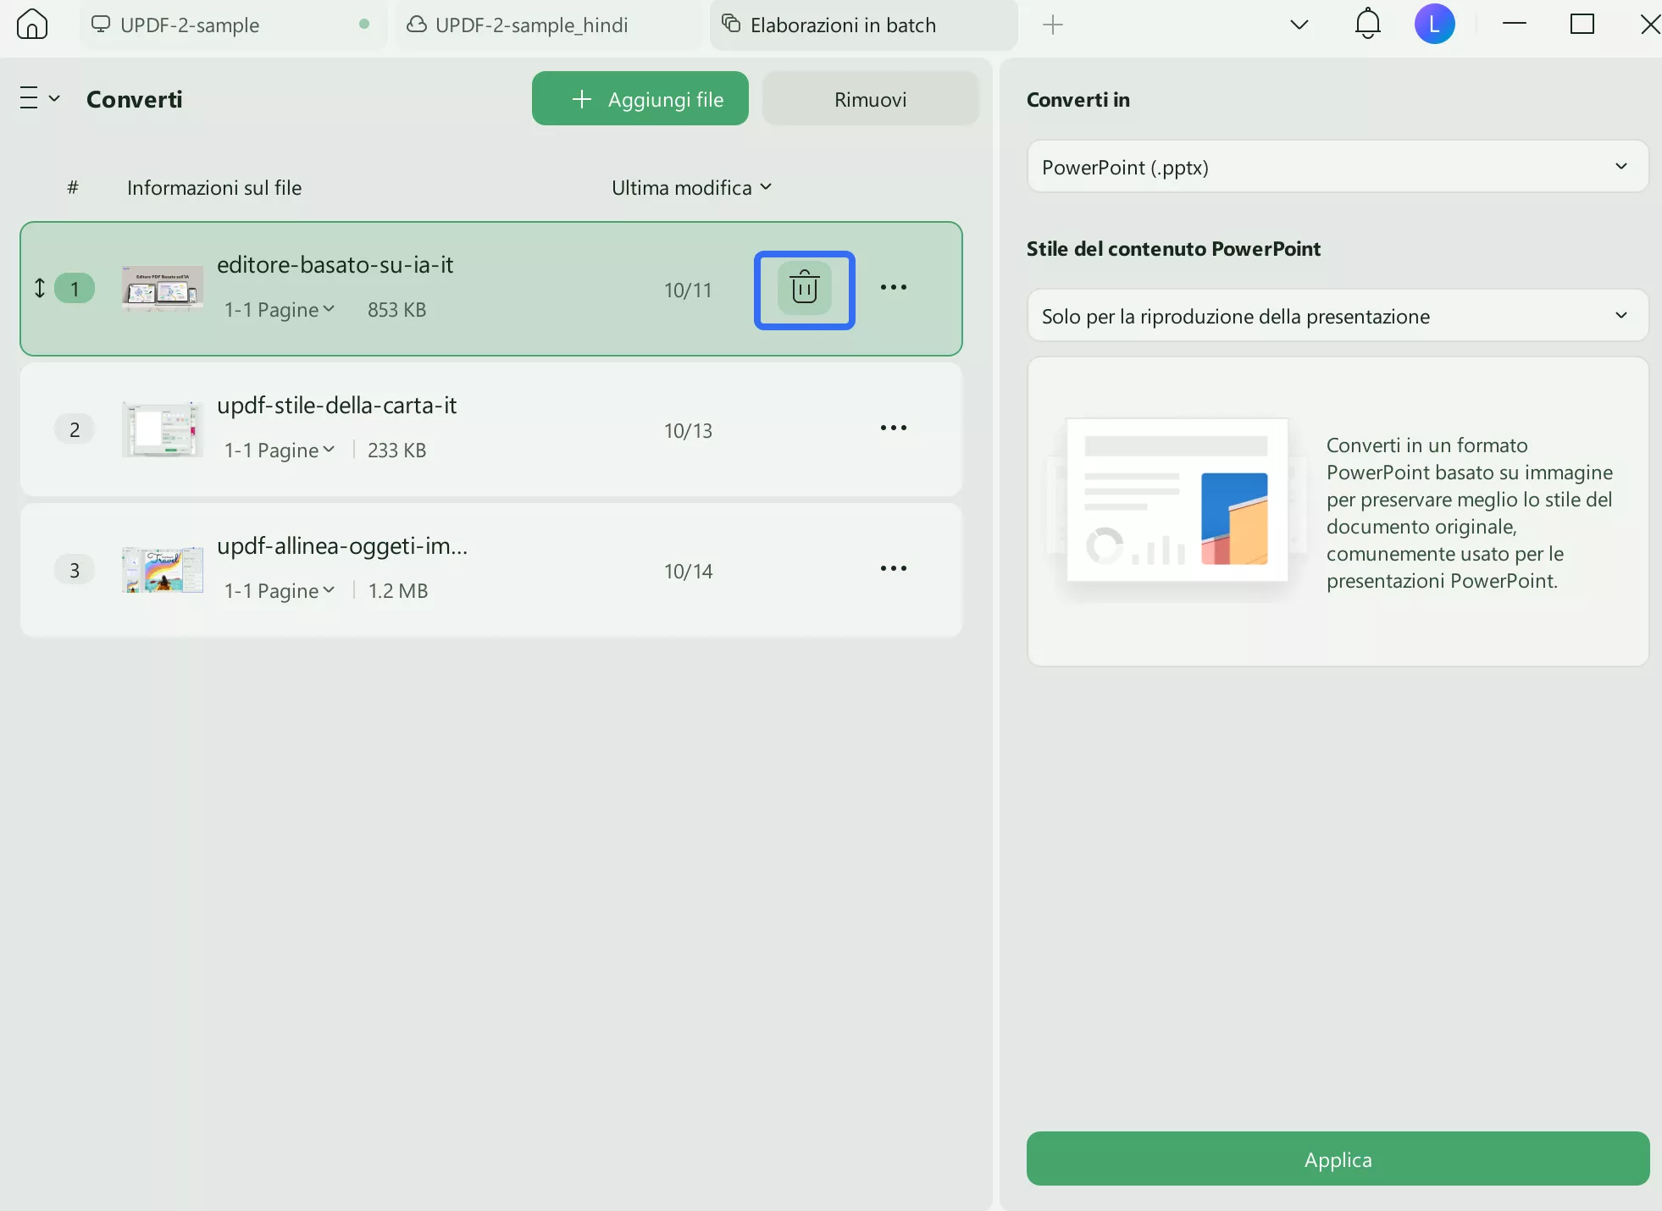
Task: Click the home icon
Action: (x=32, y=24)
